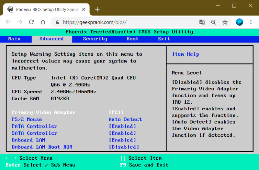The image size is (259, 170).
Task: Select the Primary Video Adapter item
Action: 43,112
